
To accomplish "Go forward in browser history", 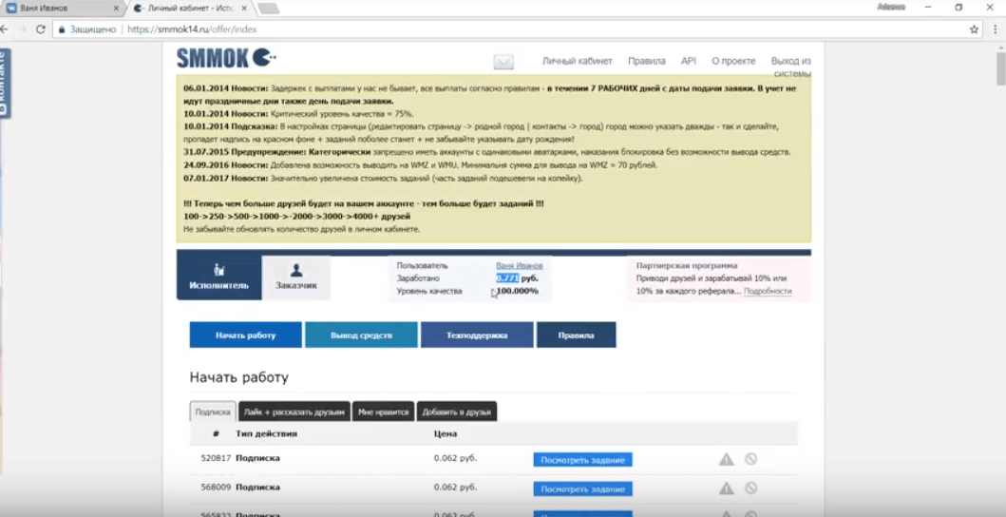I will pyautogui.click(x=23, y=29).
